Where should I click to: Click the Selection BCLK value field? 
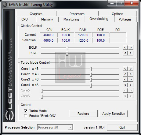[x=66, y=40]
